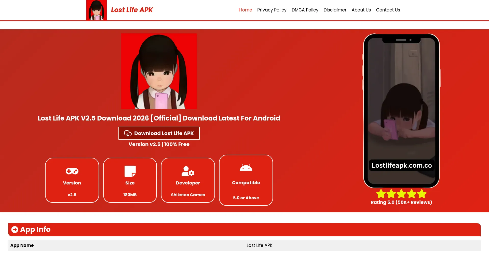
Task: Select the Rating 5.0 (50K+ Reviews) text
Action: click(x=401, y=202)
